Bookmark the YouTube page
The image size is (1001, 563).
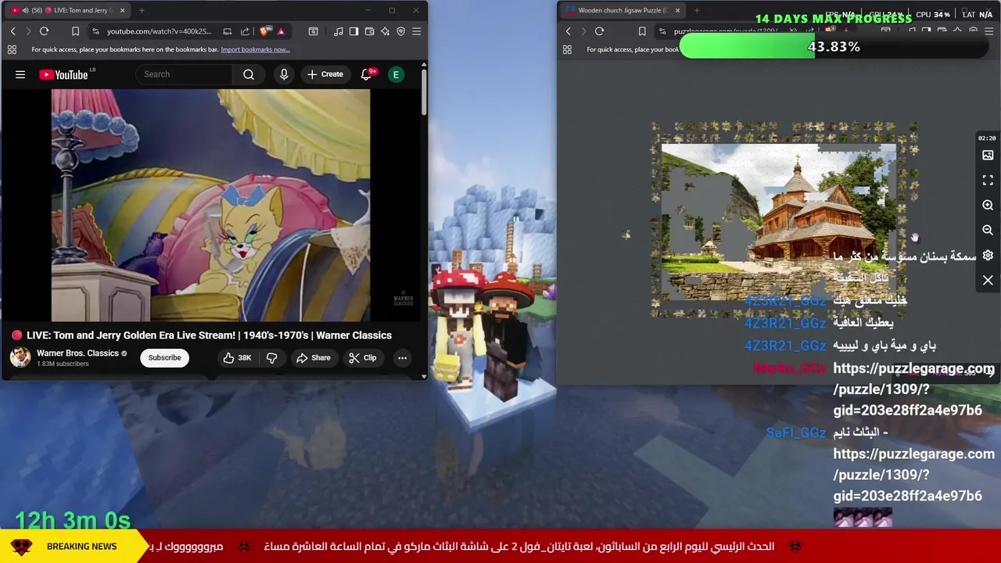pyautogui.click(x=75, y=31)
